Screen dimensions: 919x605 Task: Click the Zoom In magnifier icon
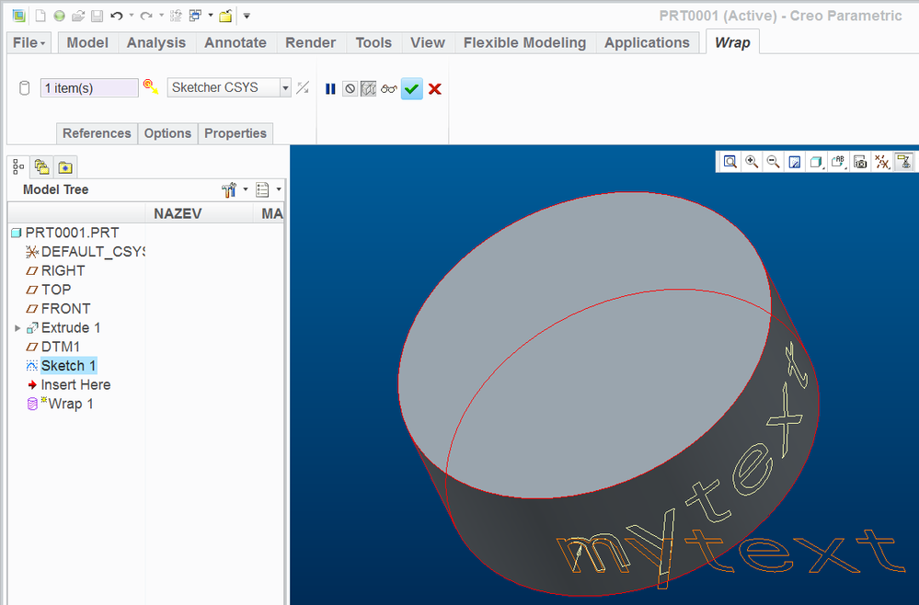pos(752,162)
